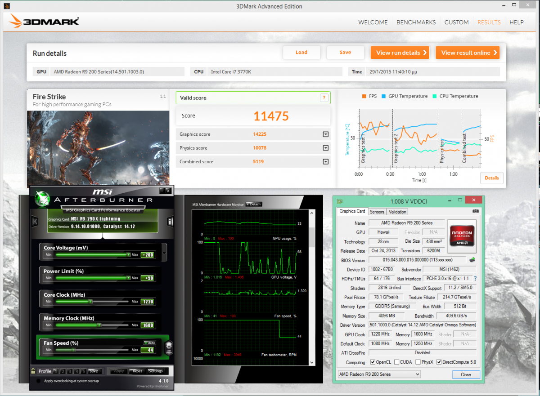Viewport: 540px width, 396px height.
Task: Click Memory Clock value field 1600
Action: (148, 325)
